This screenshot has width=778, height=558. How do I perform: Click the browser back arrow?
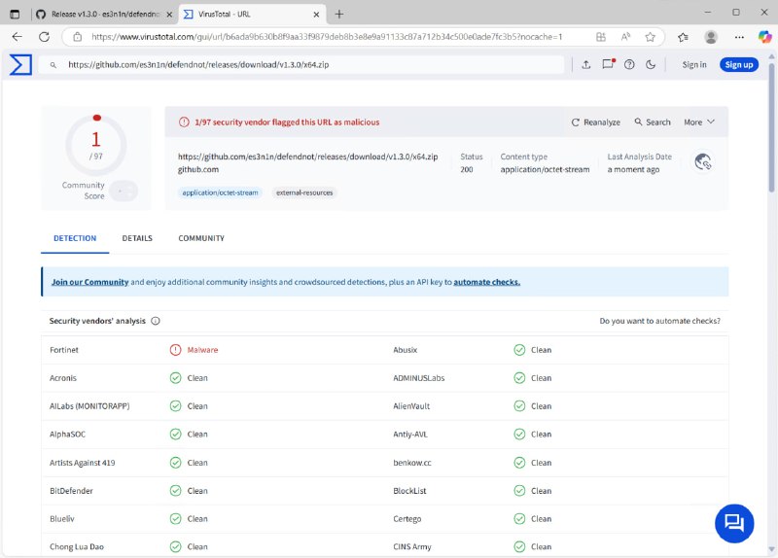(x=17, y=37)
